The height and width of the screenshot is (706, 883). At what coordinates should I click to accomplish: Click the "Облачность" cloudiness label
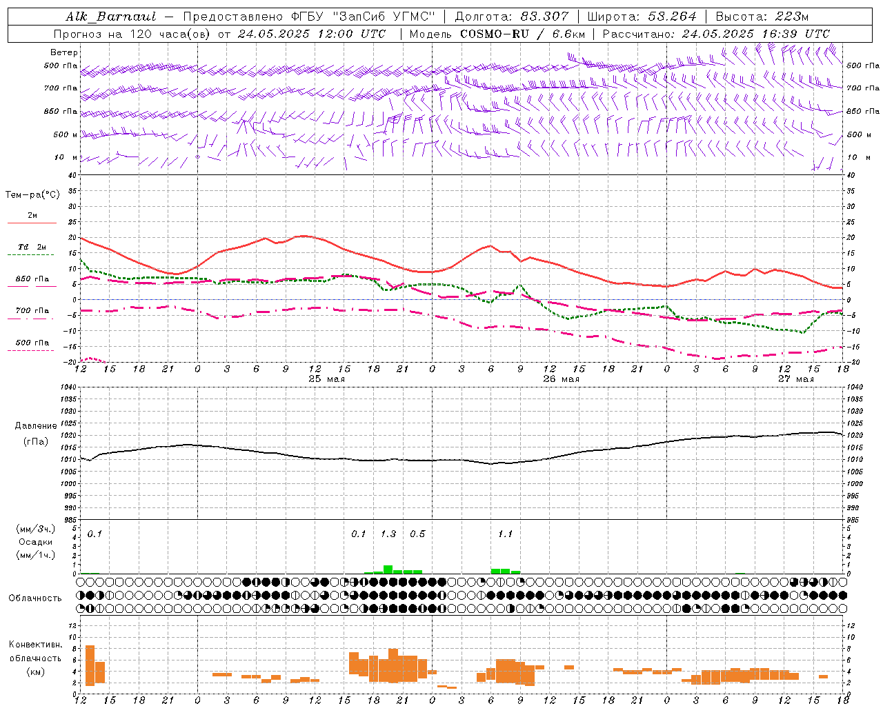tap(35, 598)
